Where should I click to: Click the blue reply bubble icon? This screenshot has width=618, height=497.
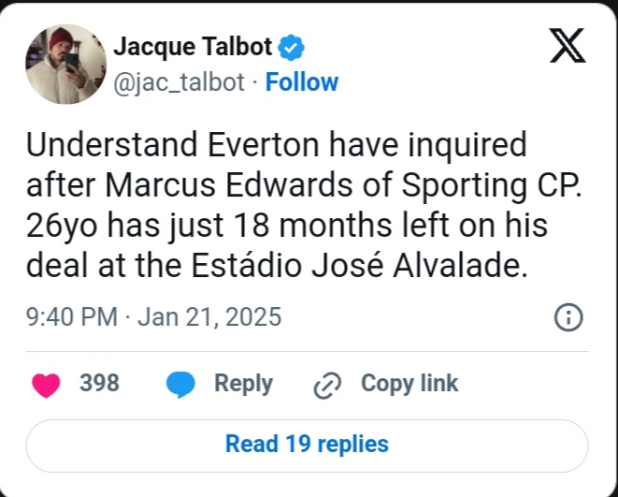[180, 385]
